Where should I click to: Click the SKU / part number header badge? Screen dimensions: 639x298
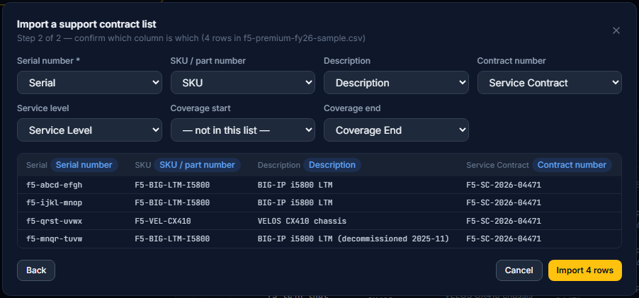click(197, 165)
